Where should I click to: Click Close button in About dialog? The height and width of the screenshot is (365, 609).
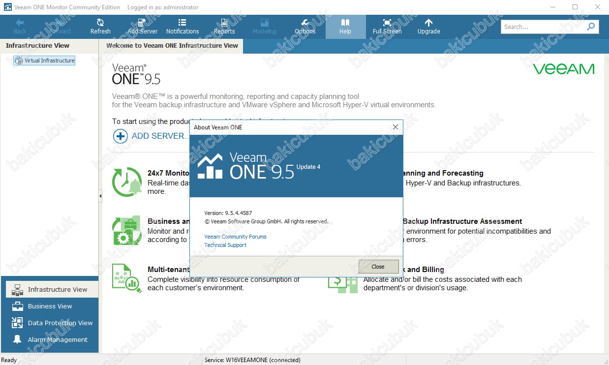[378, 267]
